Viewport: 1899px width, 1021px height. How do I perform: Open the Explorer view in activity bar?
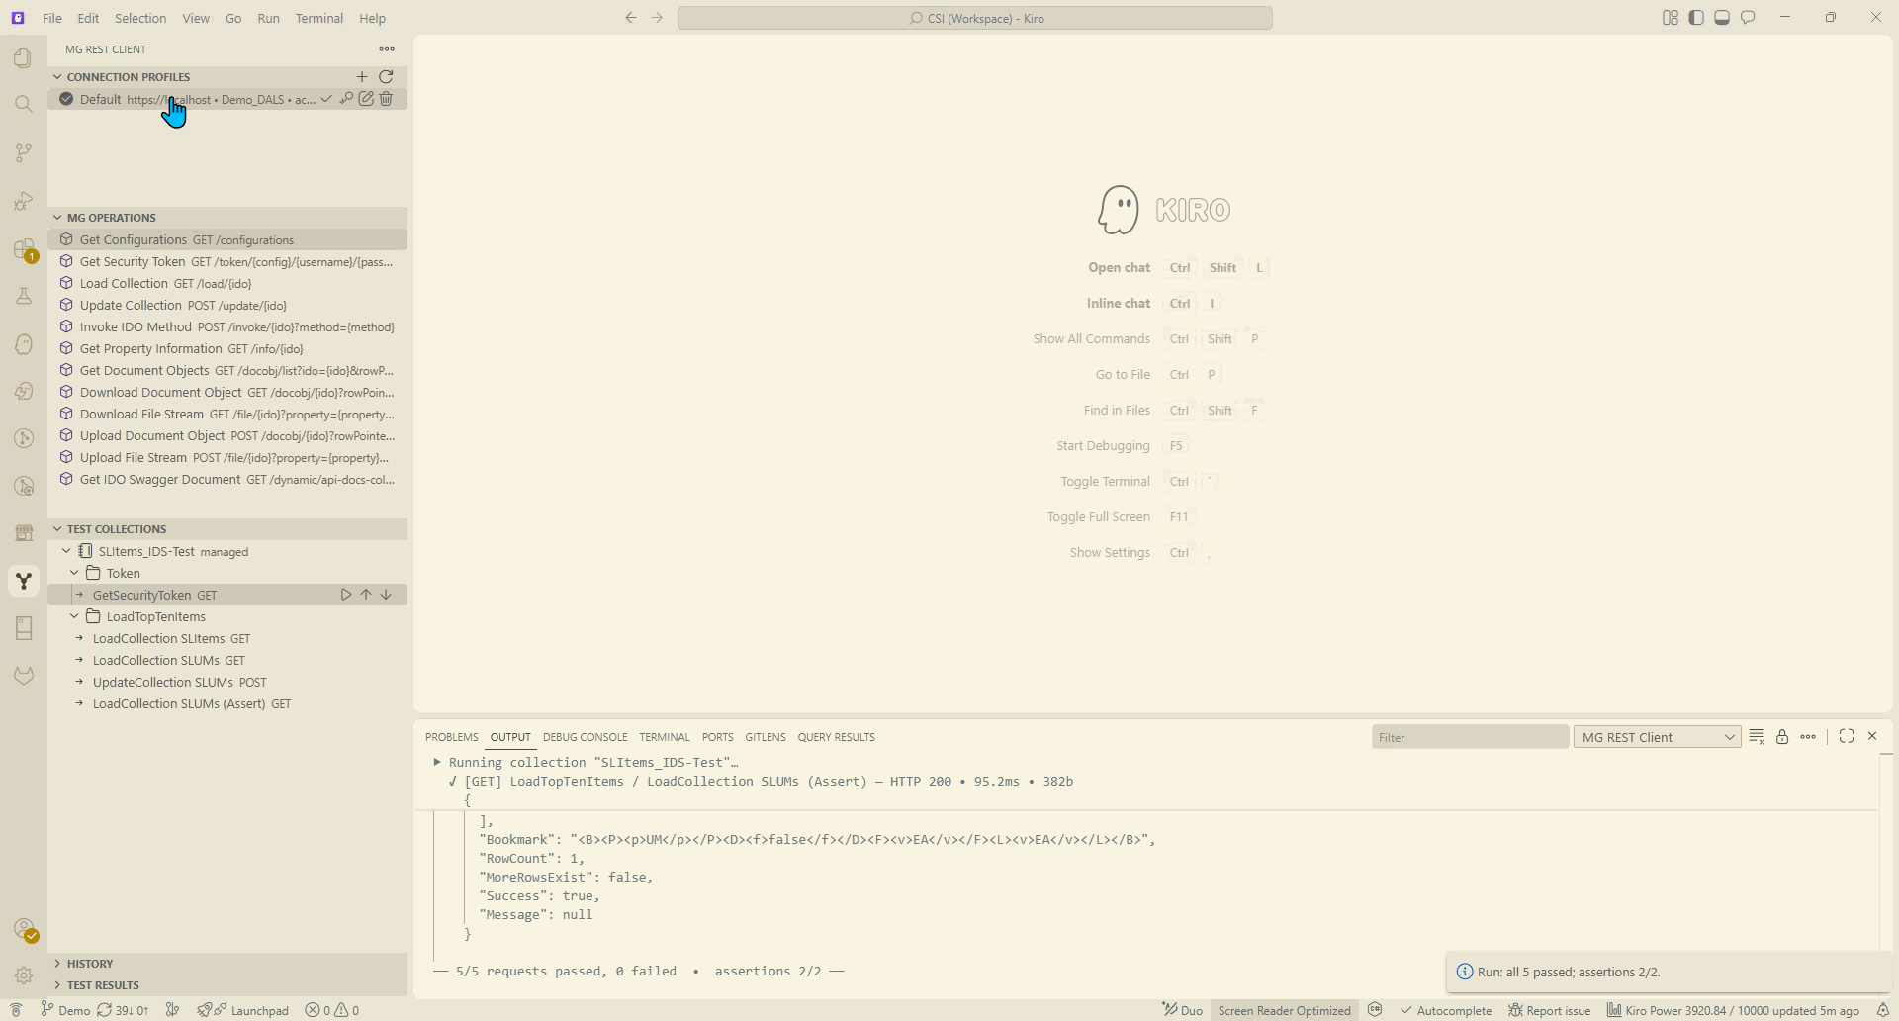(24, 58)
